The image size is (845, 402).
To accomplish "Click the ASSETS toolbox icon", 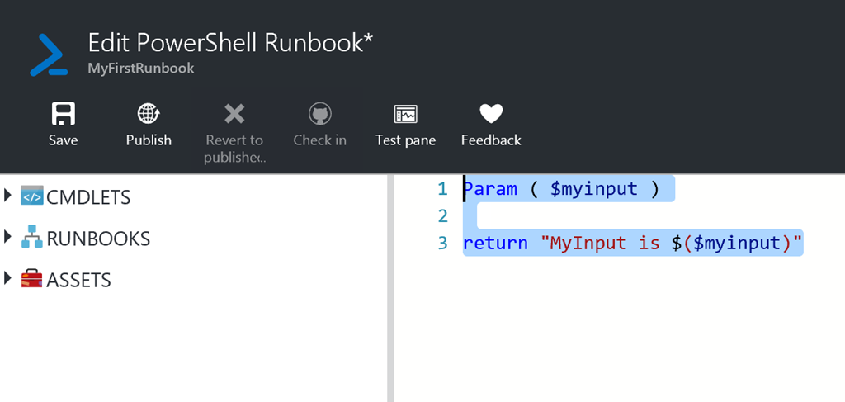I will pos(32,279).
